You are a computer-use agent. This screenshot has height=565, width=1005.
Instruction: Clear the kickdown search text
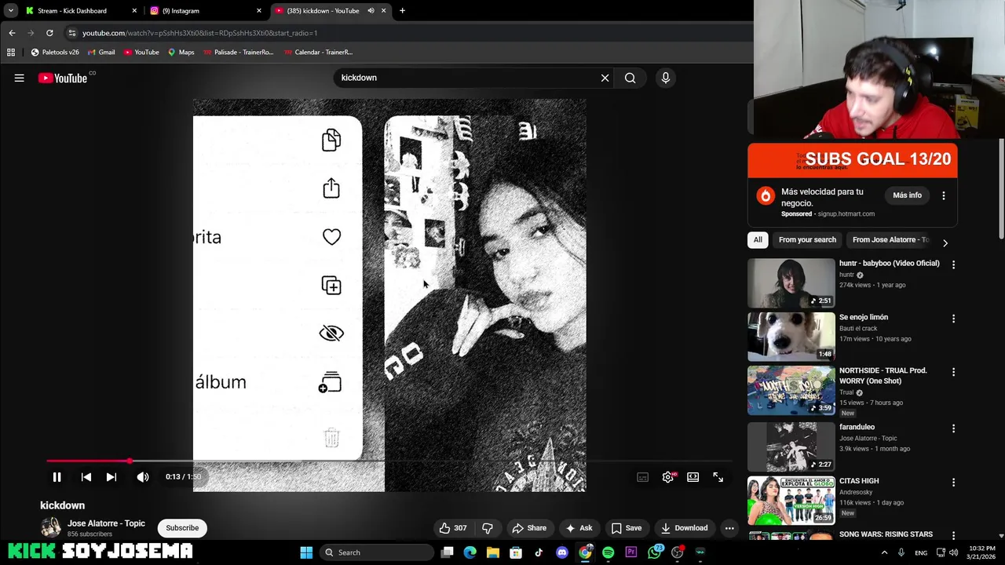click(605, 78)
